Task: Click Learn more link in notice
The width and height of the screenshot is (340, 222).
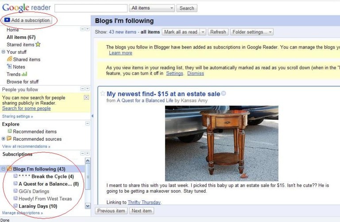Action: [120, 53]
